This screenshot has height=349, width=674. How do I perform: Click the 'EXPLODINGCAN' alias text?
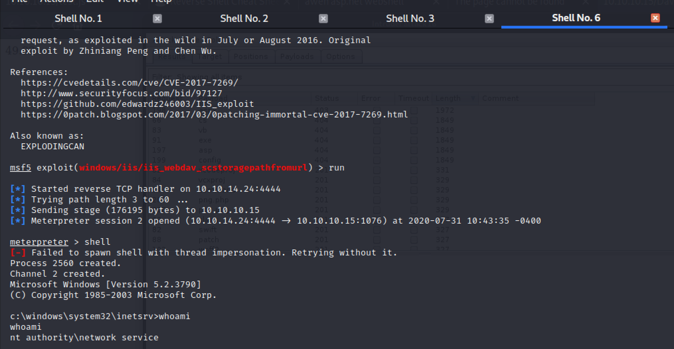(52, 146)
